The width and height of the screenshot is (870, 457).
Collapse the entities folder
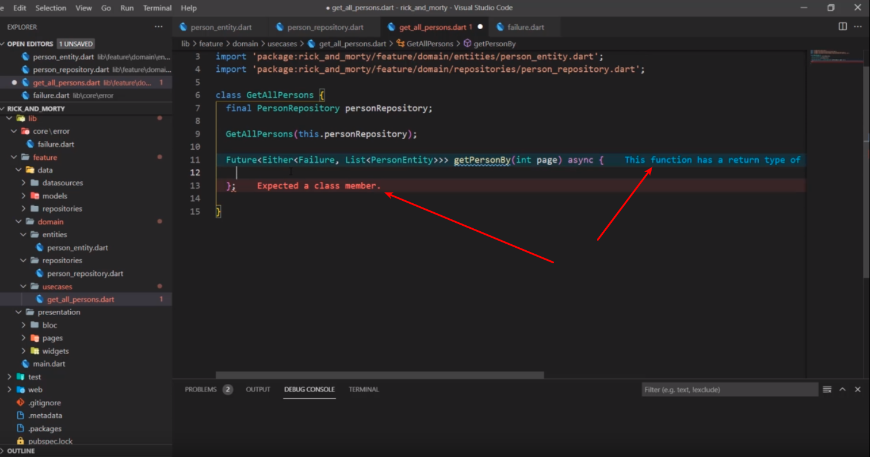[23, 235]
